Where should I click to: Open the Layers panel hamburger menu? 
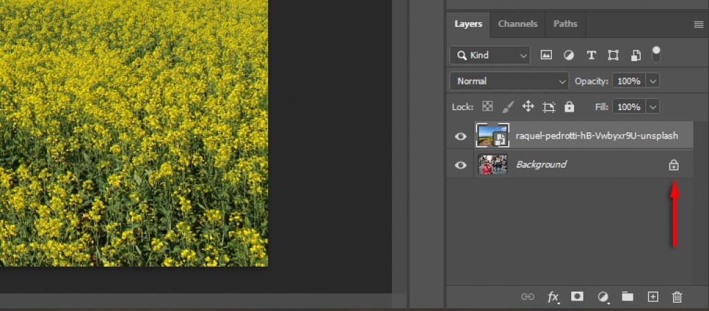click(698, 24)
